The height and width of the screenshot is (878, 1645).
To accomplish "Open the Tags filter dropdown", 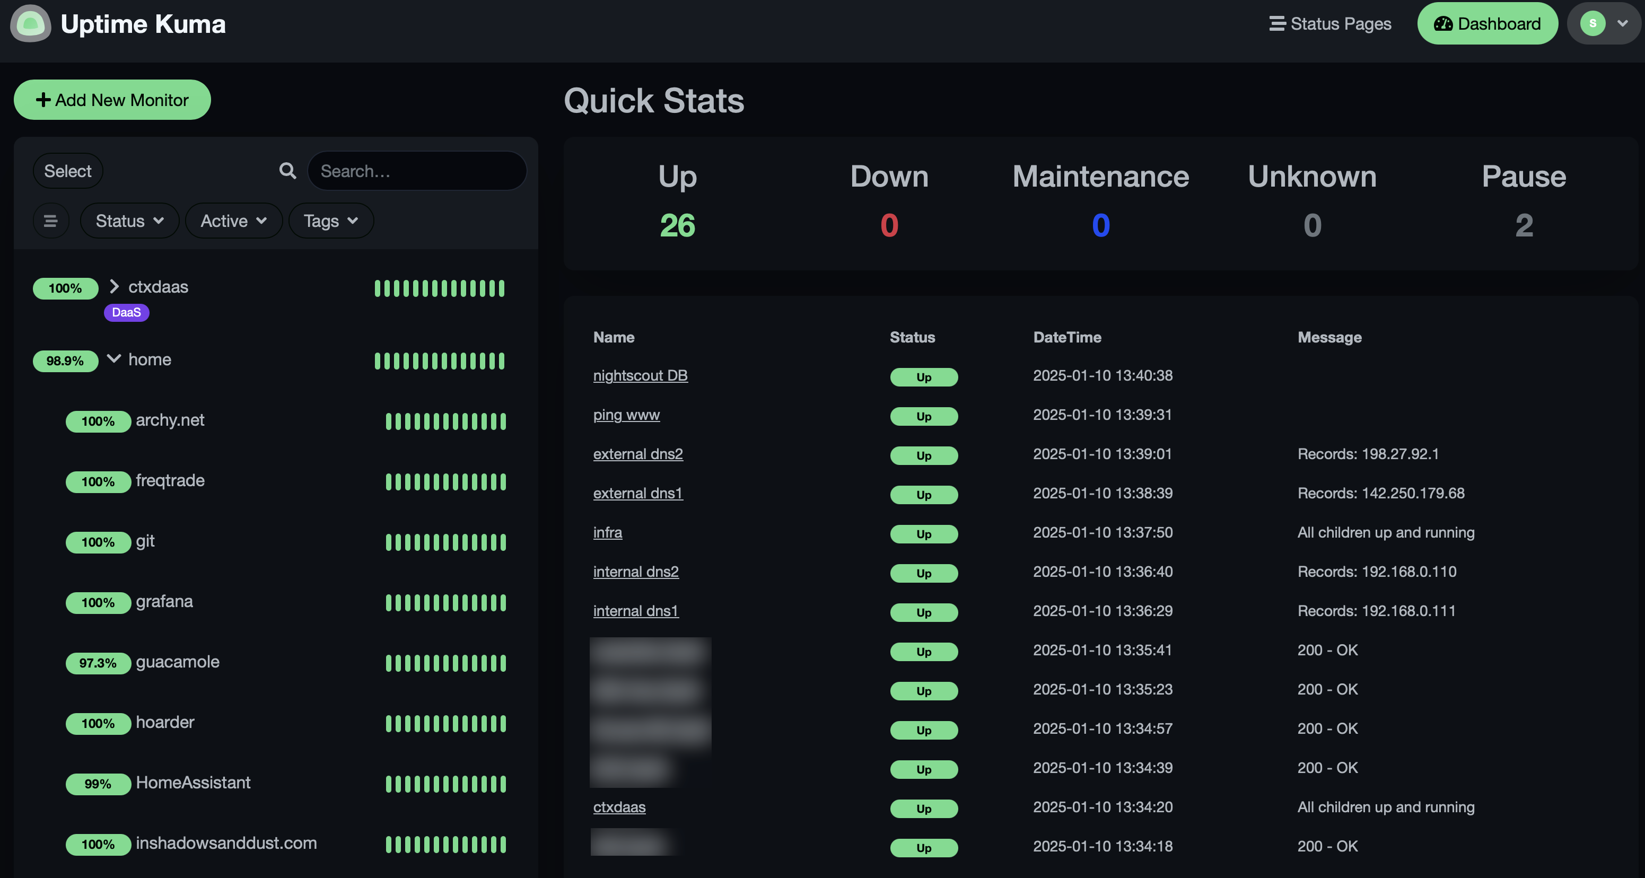I will point(330,221).
